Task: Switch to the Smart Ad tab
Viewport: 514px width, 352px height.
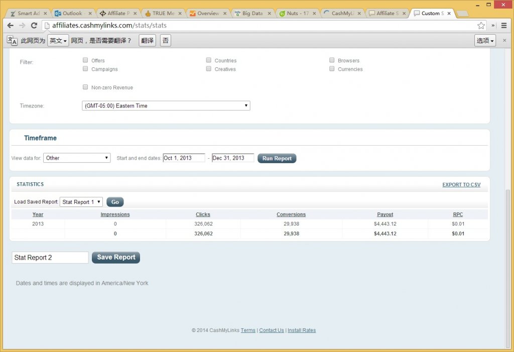Action: pos(28,14)
